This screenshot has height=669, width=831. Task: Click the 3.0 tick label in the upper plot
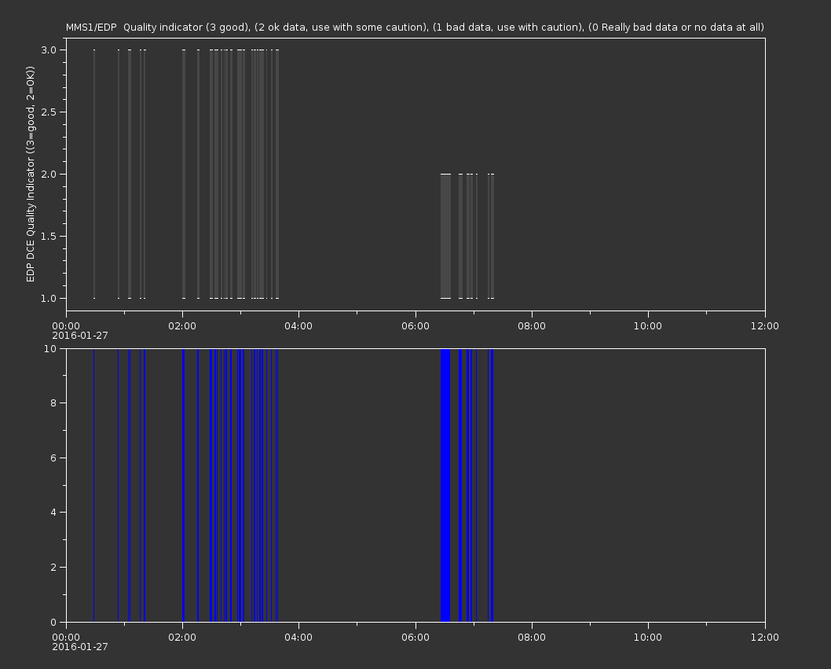coord(49,50)
